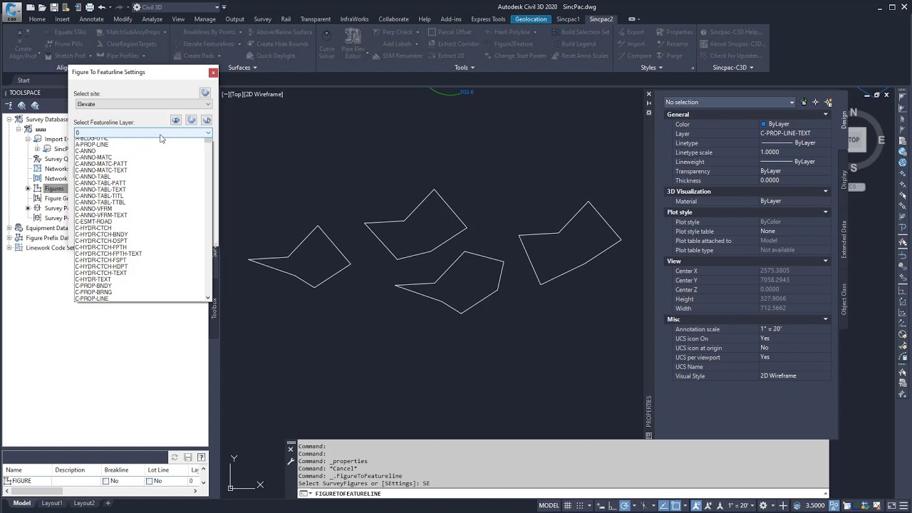Select C-ANNO layer in the dropdown list
This screenshot has width=912, height=513.
(85, 151)
